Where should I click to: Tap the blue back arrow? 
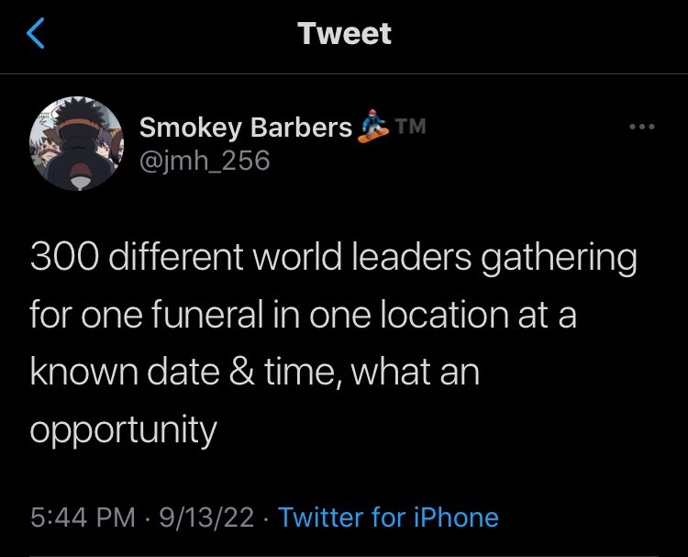pyautogui.click(x=37, y=35)
